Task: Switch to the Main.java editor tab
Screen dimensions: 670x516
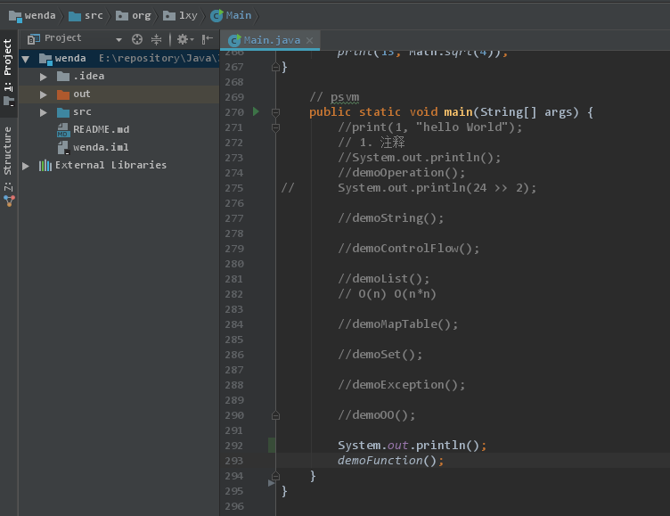Action: tap(271, 40)
